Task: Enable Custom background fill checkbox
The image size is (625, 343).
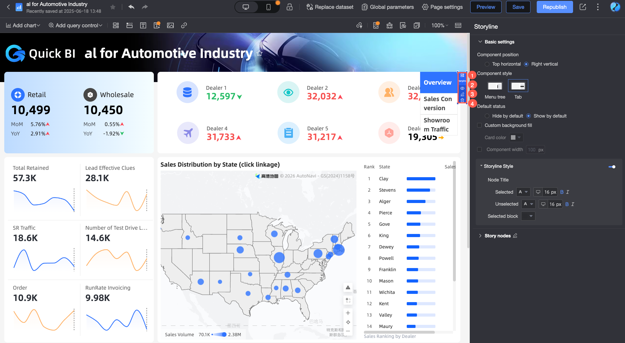Action: click(x=479, y=125)
